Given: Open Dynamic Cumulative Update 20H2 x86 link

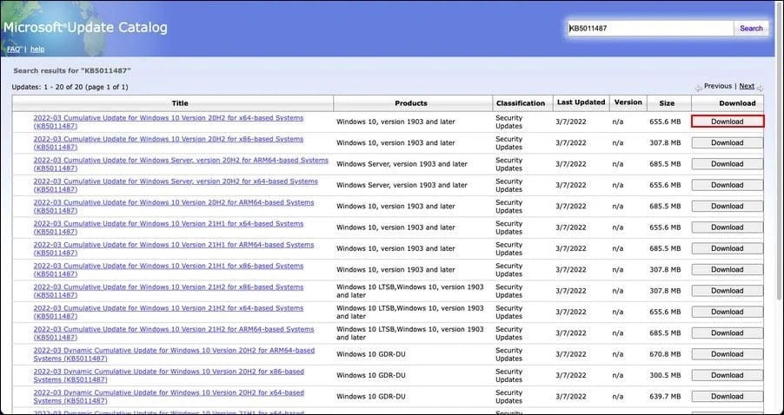Looking at the screenshot, I should (x=169, y=376).
